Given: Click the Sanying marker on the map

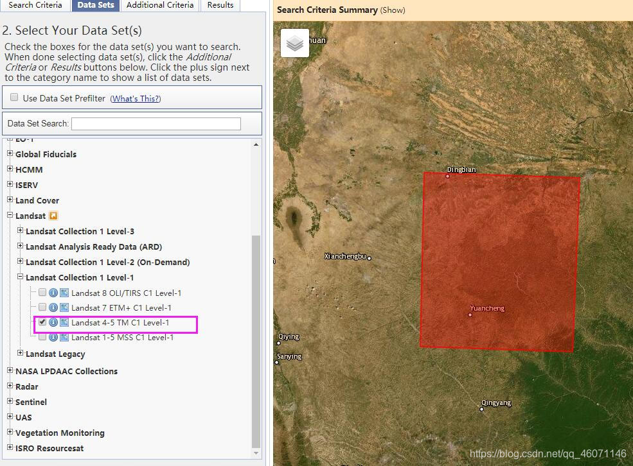Looking at the screenshot, I should point(276,363).
